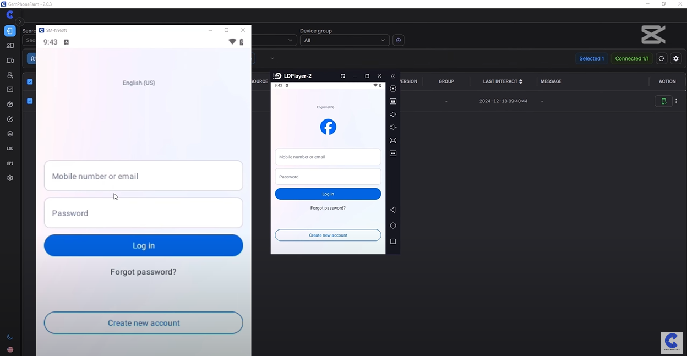This screenshot has height=356, width=687.
Task: Uncheck the device row checkbox
Action: [x=30, y=101]
